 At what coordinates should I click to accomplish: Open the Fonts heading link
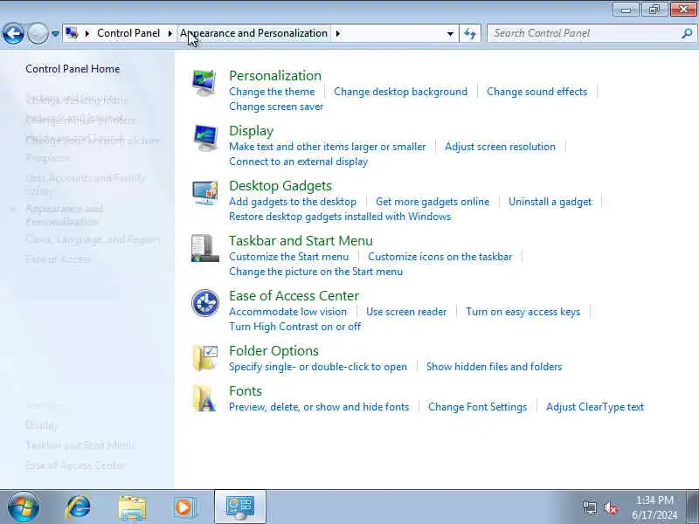tap(246, 391)
